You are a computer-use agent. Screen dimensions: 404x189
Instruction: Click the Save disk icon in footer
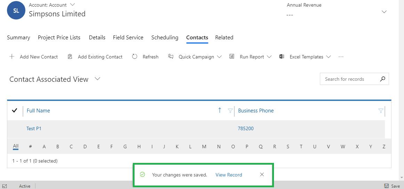click(x=387, y=186)
